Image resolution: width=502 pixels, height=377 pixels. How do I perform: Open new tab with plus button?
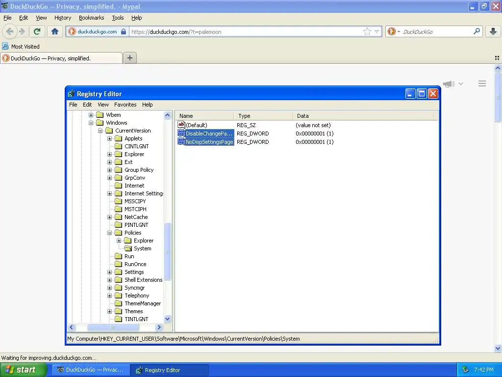pos(129,58)
